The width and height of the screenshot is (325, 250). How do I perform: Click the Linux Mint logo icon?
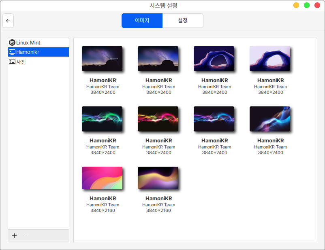tap(12, 42)
